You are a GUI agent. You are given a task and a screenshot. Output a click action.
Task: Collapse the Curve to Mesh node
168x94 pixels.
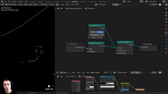(x=119, y=42)
